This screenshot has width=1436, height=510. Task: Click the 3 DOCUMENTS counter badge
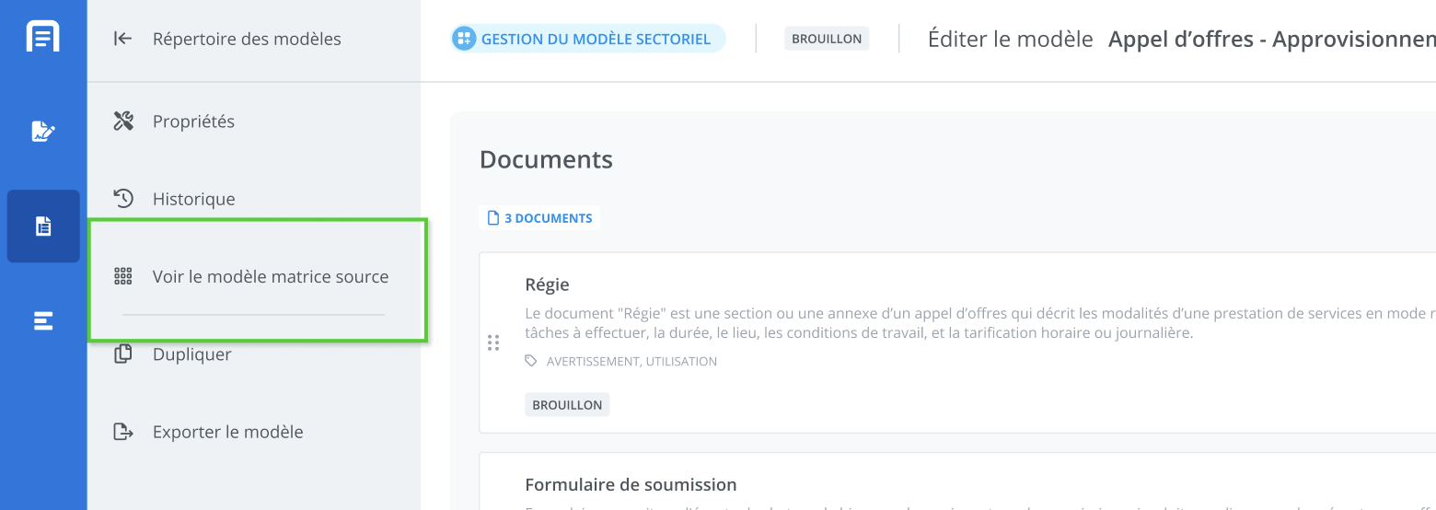point(540,218)
